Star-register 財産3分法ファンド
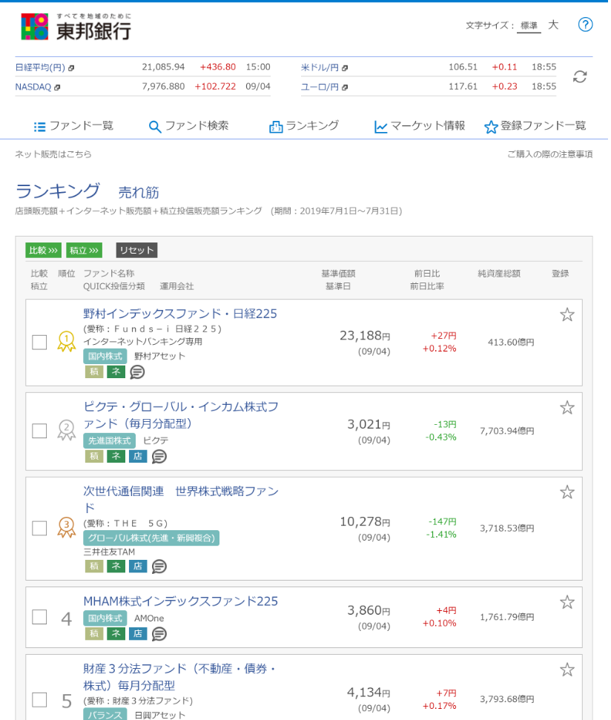This screenshot has height=720, width=611. click(x=567, y=670)
